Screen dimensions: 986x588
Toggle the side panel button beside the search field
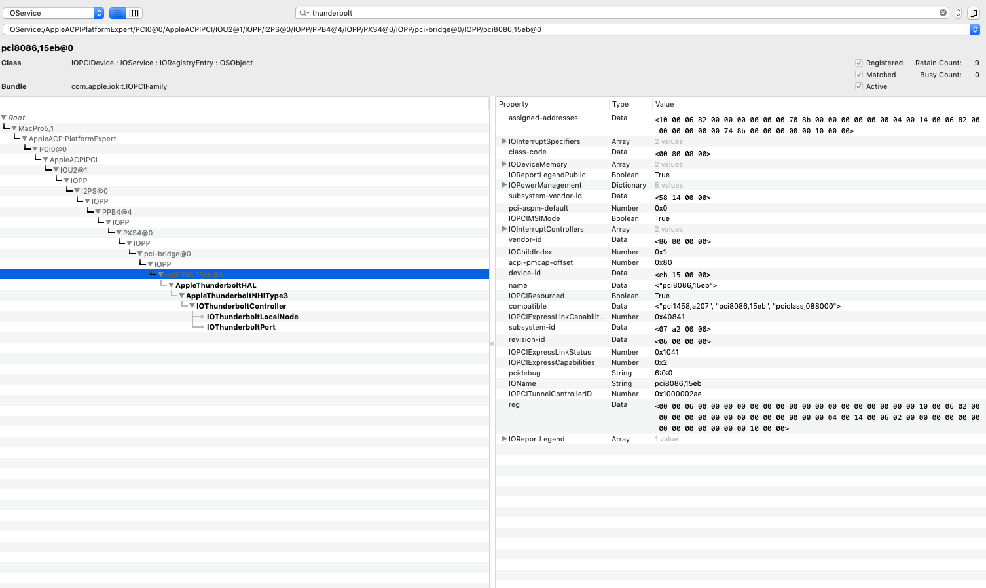(973, 13)
